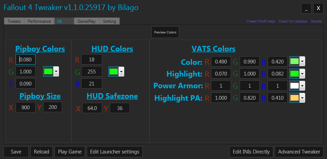Expand the VATS Color picker dropdown arrow

tap(302, 62)
